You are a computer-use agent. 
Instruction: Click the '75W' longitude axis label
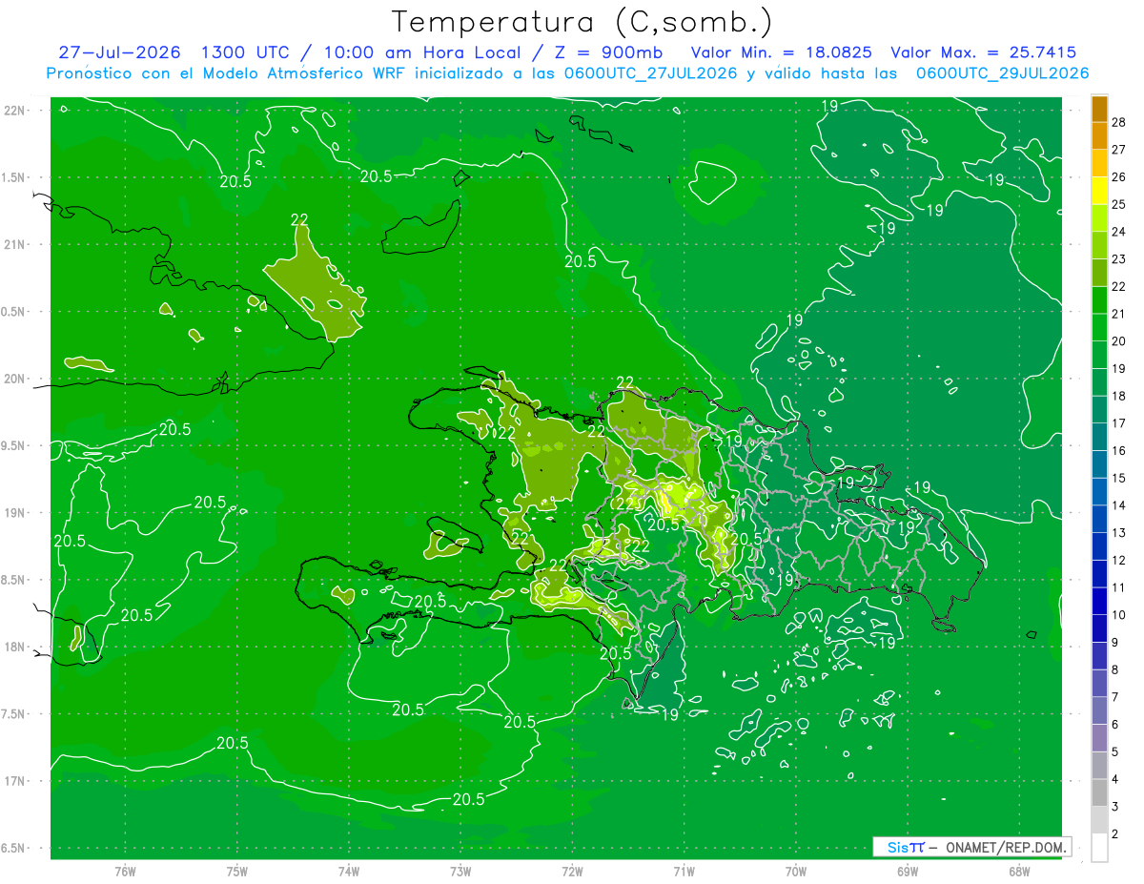(x=237, y=871)
